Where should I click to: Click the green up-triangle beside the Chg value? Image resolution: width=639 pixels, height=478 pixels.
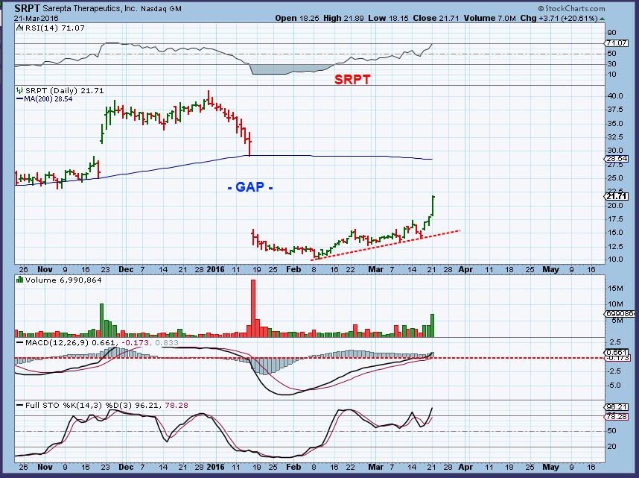(603, 19)
